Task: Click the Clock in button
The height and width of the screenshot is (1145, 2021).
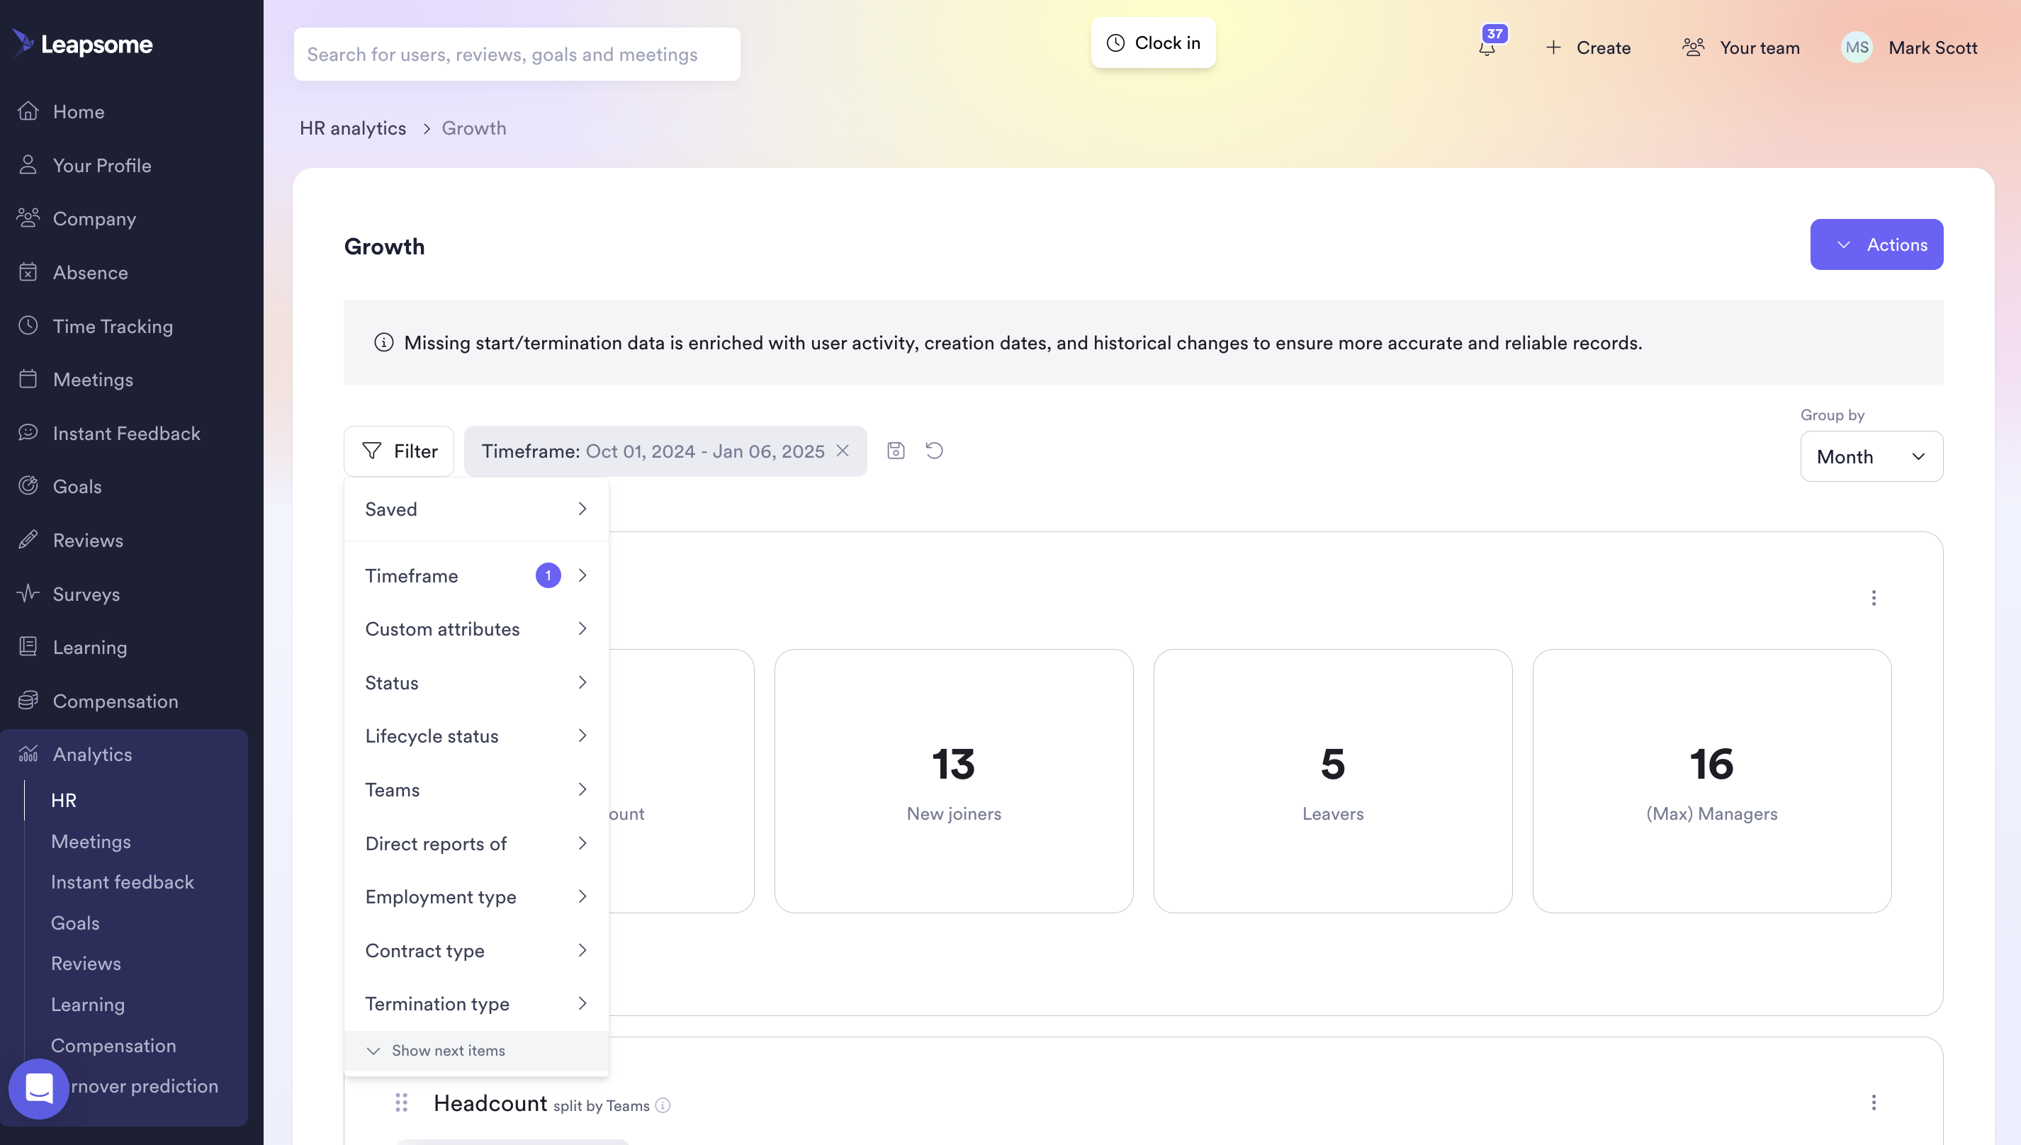Action: point(1153,43)
